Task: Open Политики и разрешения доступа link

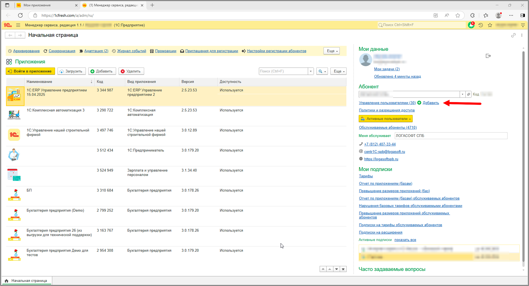Action: pos(387,110)
